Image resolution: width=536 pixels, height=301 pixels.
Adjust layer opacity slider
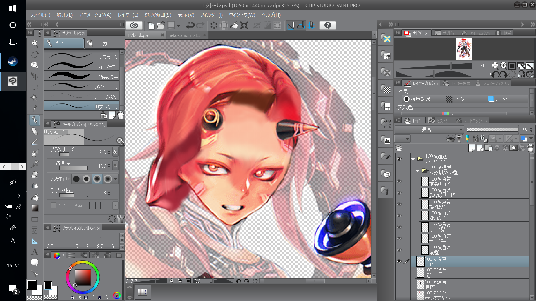tap(492, 130)
